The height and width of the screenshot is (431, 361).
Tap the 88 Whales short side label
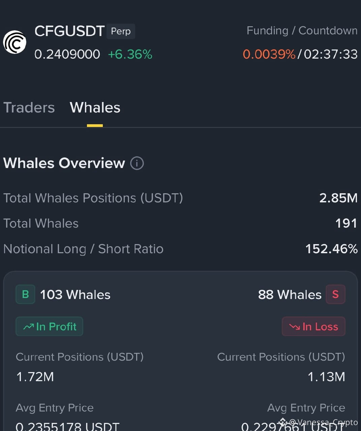click(290, 295)
